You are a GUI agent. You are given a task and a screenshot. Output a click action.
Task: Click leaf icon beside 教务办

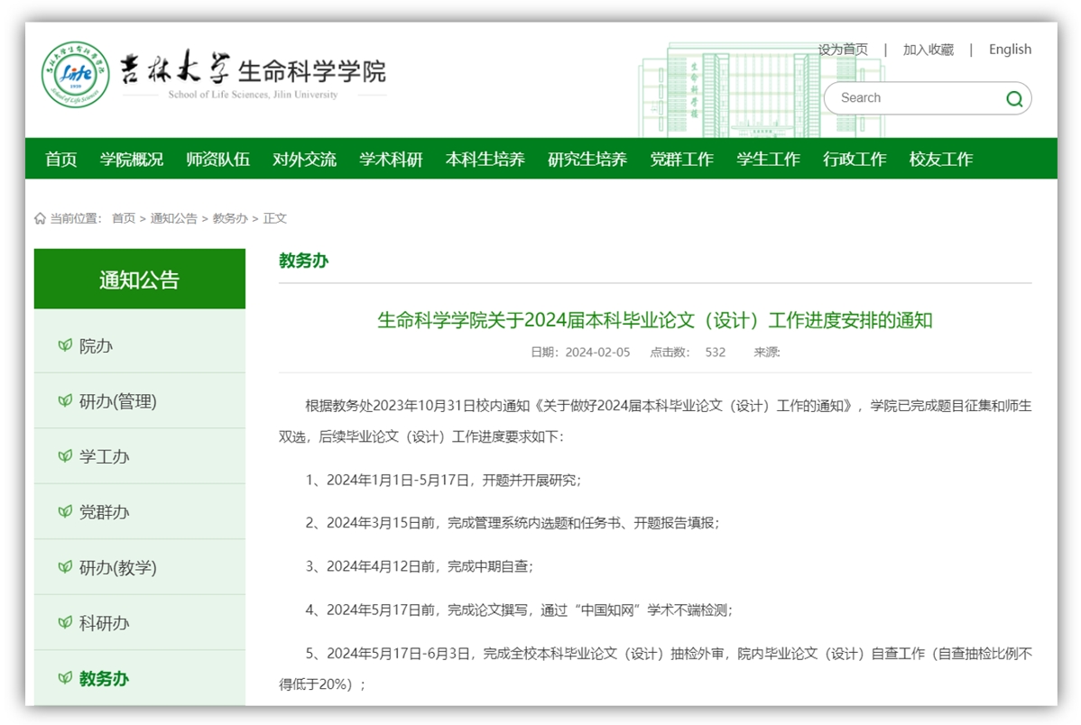pos(65,678)
